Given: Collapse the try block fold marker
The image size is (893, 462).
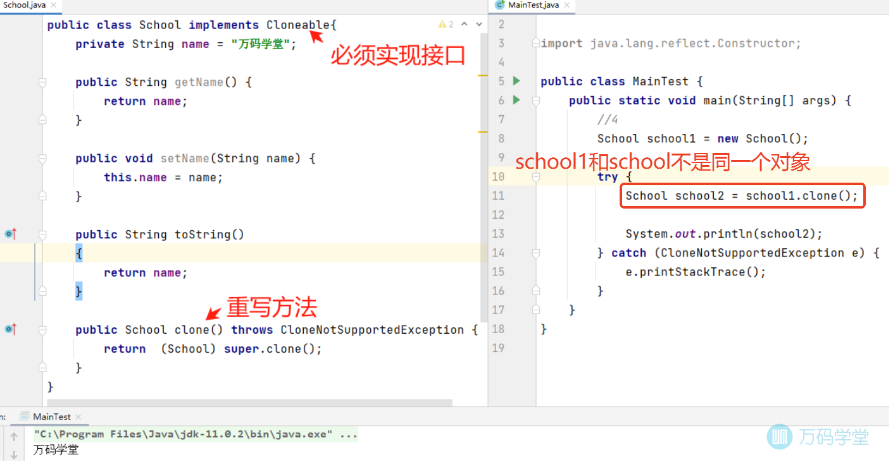Looking at the screenshot, I should [x=536, y=178].
